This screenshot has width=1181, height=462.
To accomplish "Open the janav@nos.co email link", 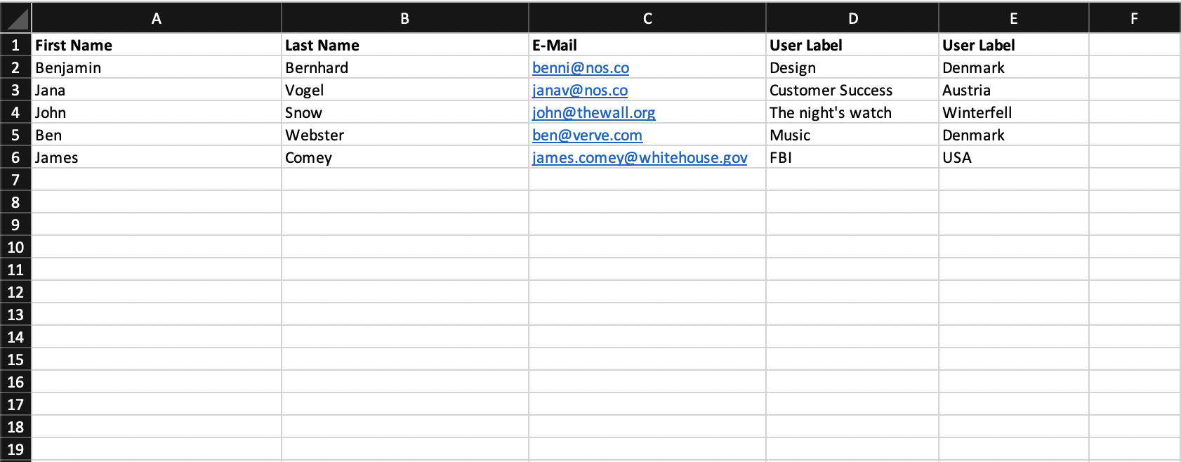I will [580, 91].
